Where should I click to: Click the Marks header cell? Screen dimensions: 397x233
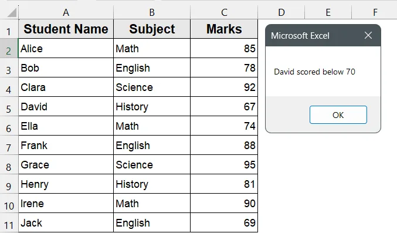pyautogui.click(x=224, y=29)
